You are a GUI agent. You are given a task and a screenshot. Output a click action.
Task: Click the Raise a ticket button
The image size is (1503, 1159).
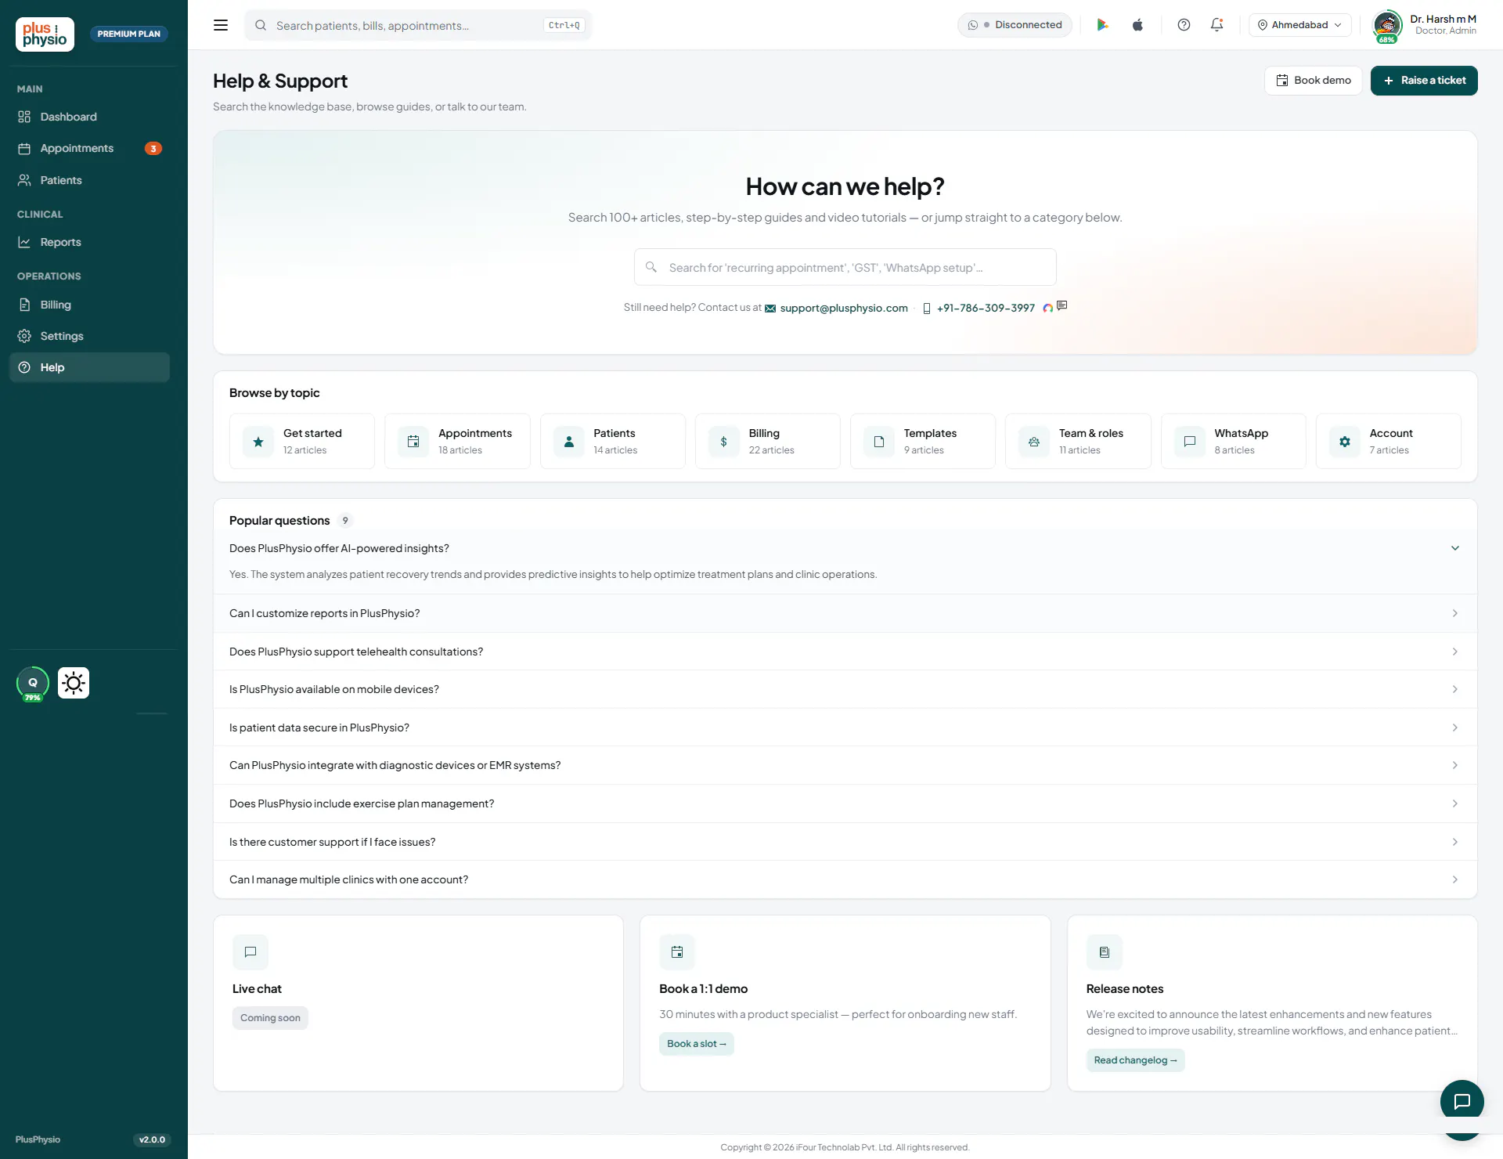click(x=1424, y=81)
